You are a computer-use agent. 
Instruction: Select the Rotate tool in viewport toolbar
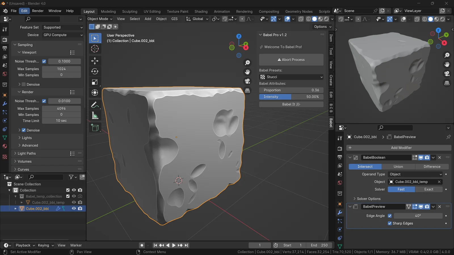(x=95, y=71)
